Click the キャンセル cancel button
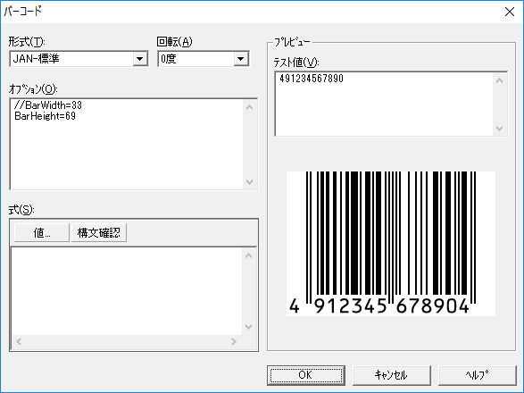The width and height of the screenshot is (524, 393). pyautogui.click(x=391, y=375)
